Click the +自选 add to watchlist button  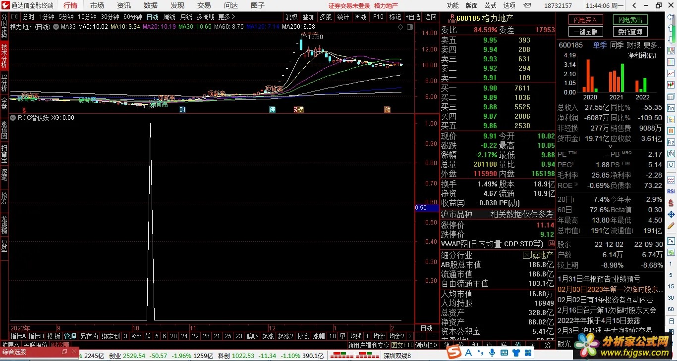[x=413, y=17]
